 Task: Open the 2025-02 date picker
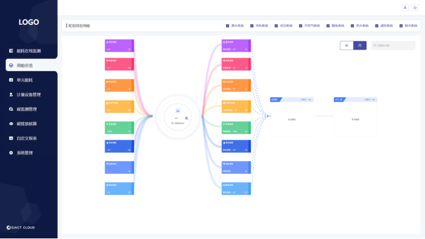tap(393, 46)
